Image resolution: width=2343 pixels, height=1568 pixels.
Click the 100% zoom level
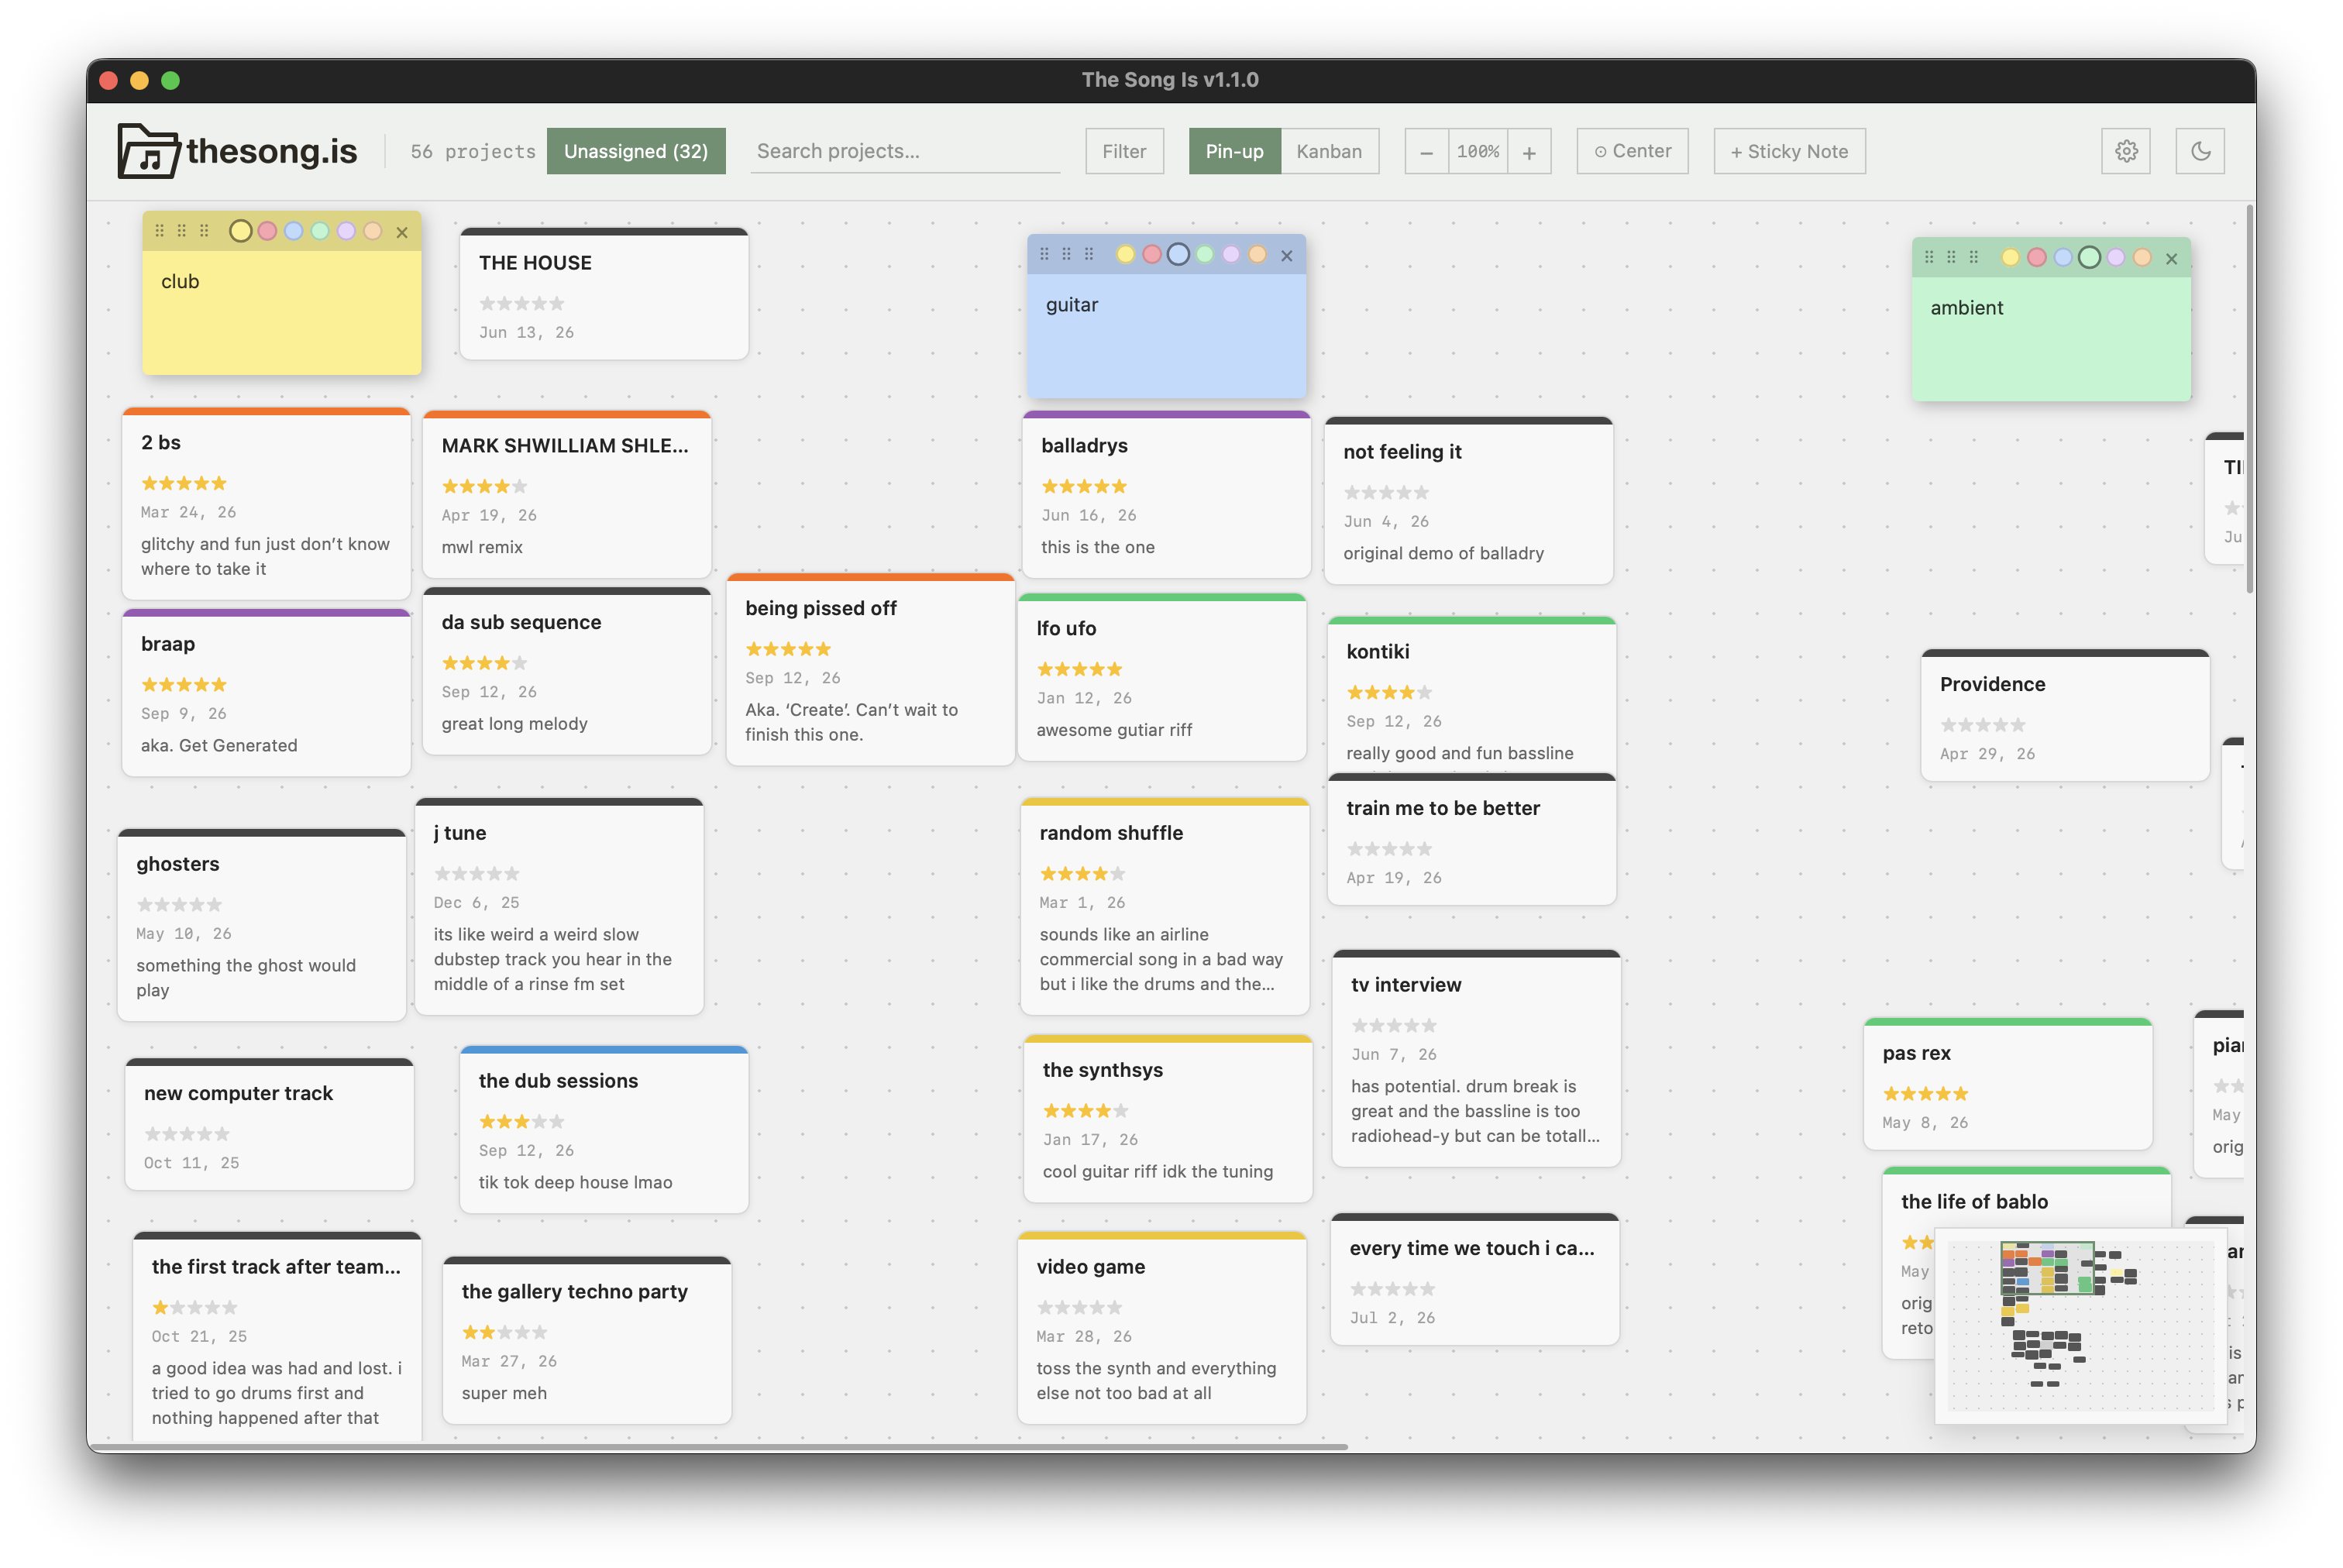(1478, 152)
